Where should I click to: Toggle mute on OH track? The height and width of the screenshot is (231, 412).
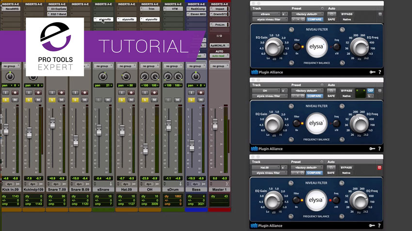(154, 100)
